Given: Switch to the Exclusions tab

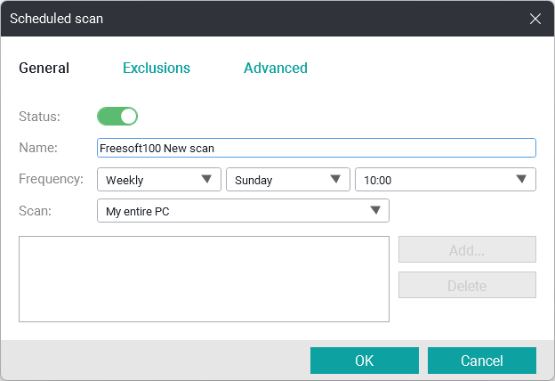Looking at the screenshot, I should click(x=157, y=68).
